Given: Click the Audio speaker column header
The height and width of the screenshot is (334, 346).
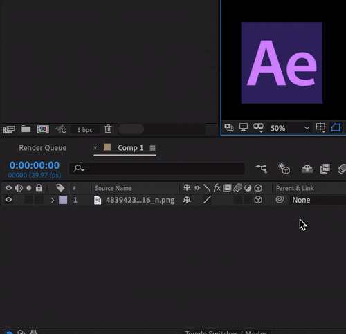Looking at the screenshot, I should (x=19, y=188).
